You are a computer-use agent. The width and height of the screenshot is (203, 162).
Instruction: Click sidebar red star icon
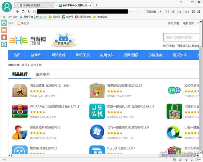[4, 37]
